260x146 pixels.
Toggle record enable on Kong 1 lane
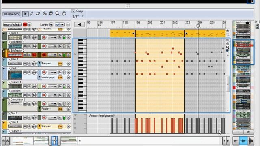point(44,37)
